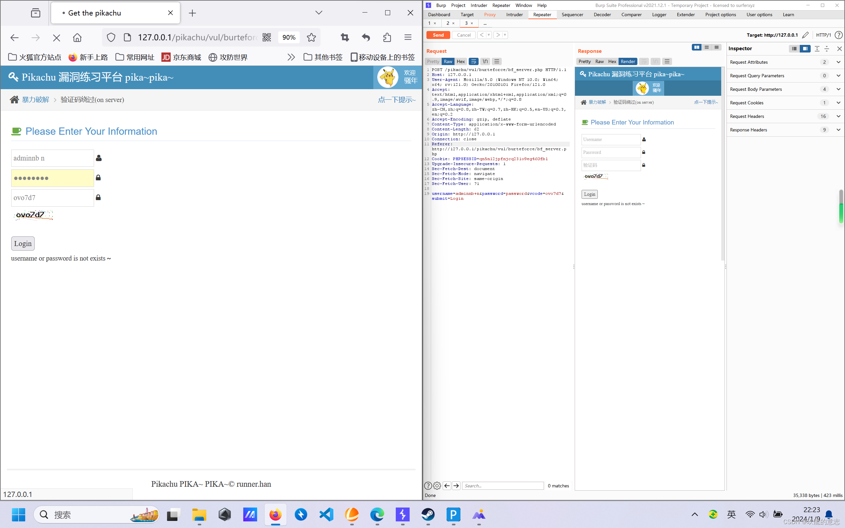Click Login button in Firefox page
Screen dimensions: 845x528
23,244
